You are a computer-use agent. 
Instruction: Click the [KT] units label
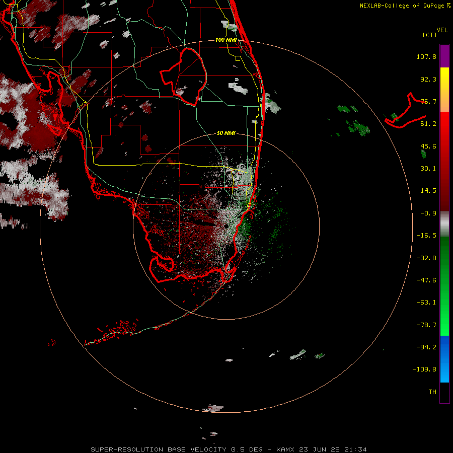(x=429, y=35)
